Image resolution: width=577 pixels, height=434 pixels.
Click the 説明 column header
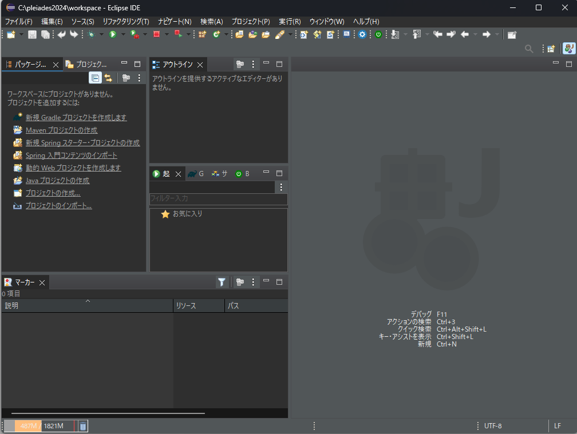point(87,306)
